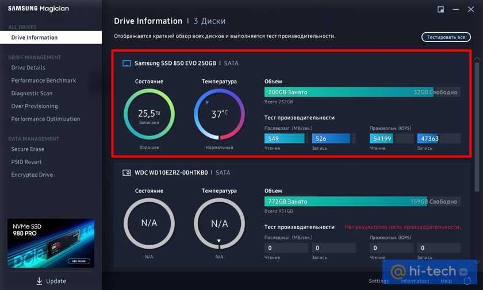Open Performance Optimization
The width and height of the screenshot is (483, 290).
pos(45,119)
